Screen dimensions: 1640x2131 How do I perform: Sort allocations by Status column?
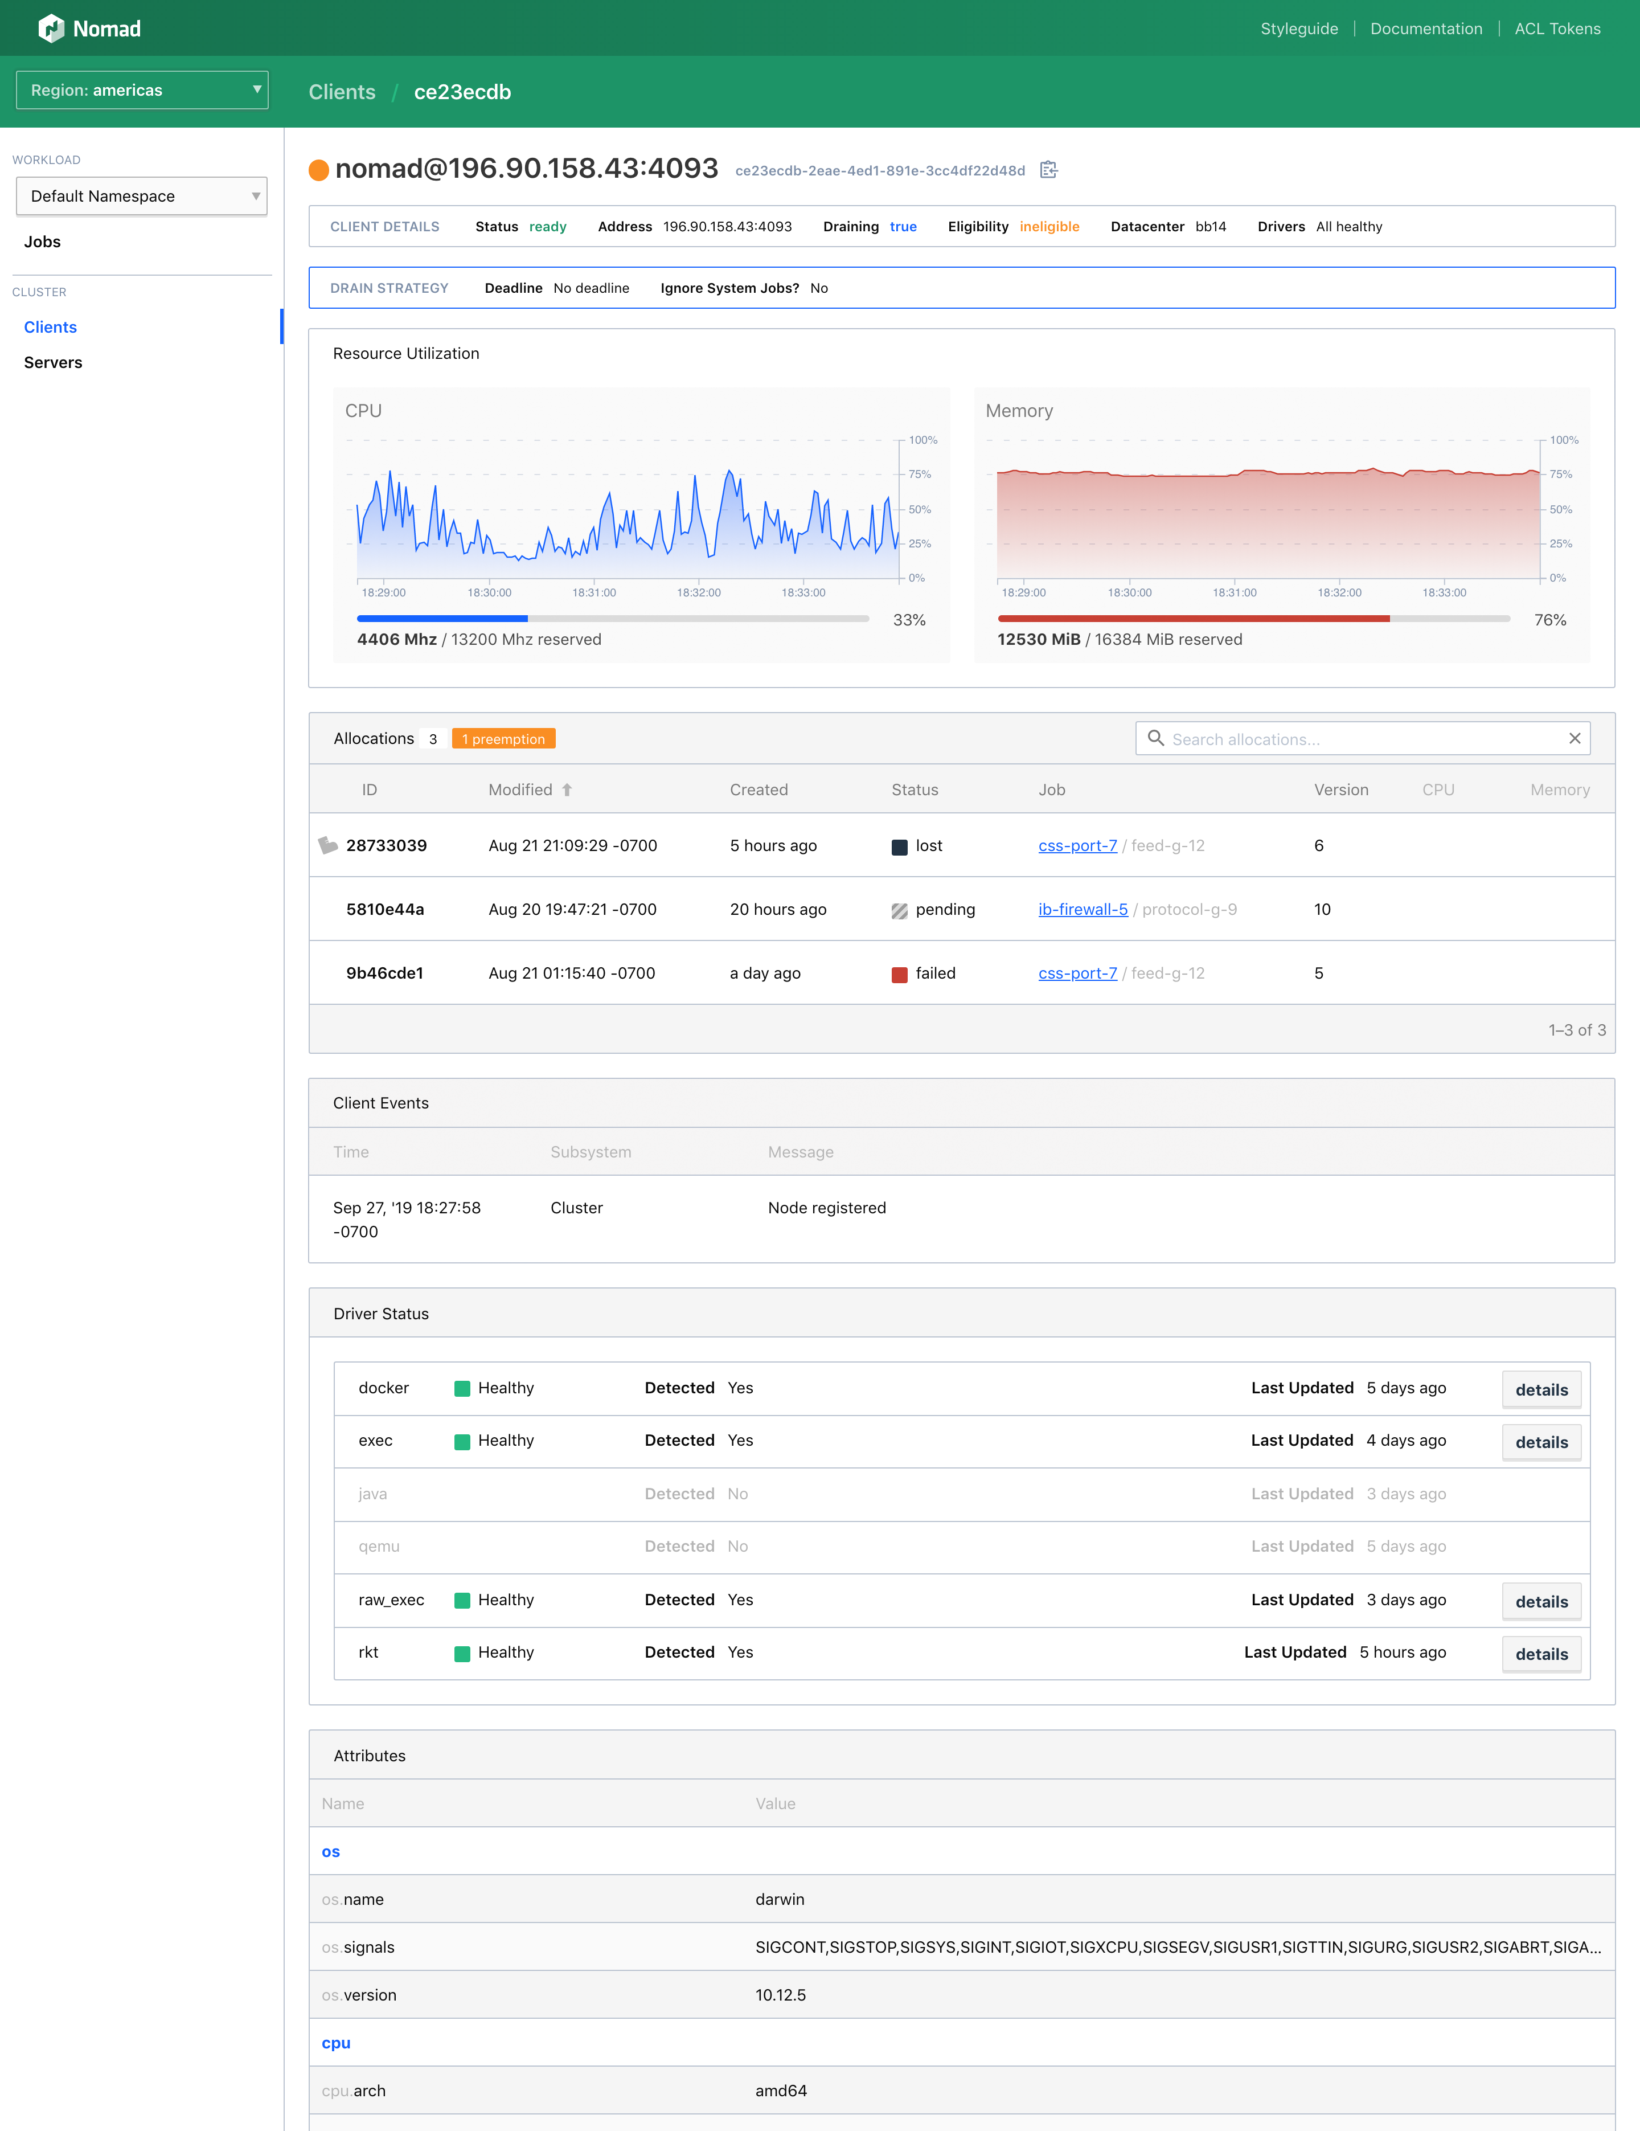point(914,790)
